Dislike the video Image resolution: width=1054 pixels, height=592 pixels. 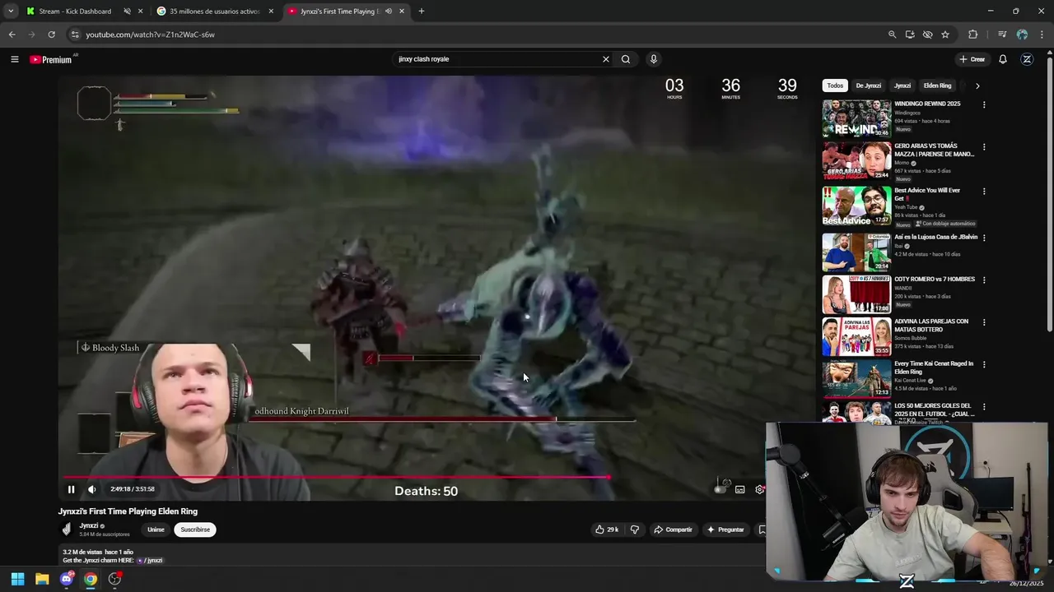point(634,530)
